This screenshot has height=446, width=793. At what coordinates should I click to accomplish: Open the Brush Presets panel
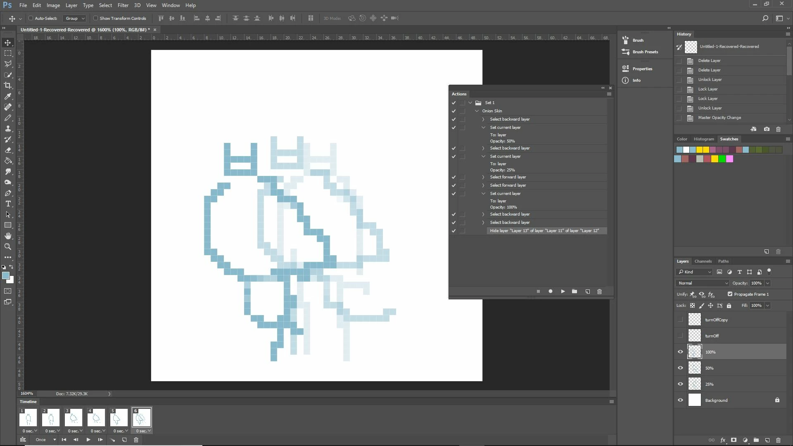click(x=645, y=52)
